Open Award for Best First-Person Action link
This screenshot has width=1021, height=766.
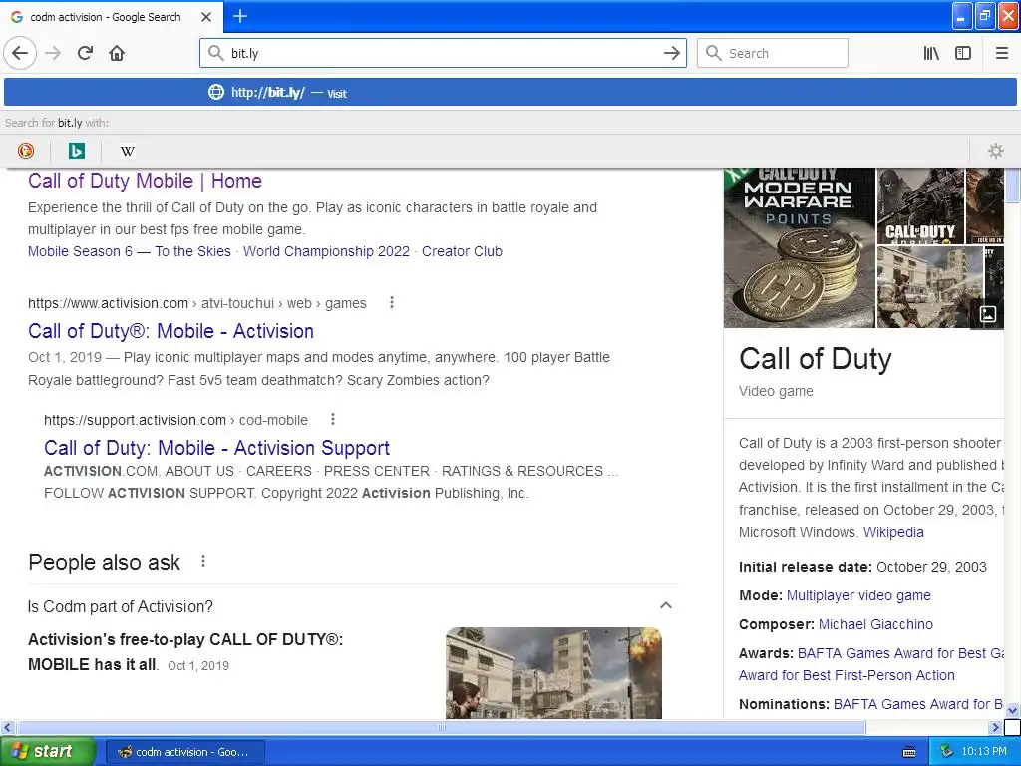(x=847, y=675)
